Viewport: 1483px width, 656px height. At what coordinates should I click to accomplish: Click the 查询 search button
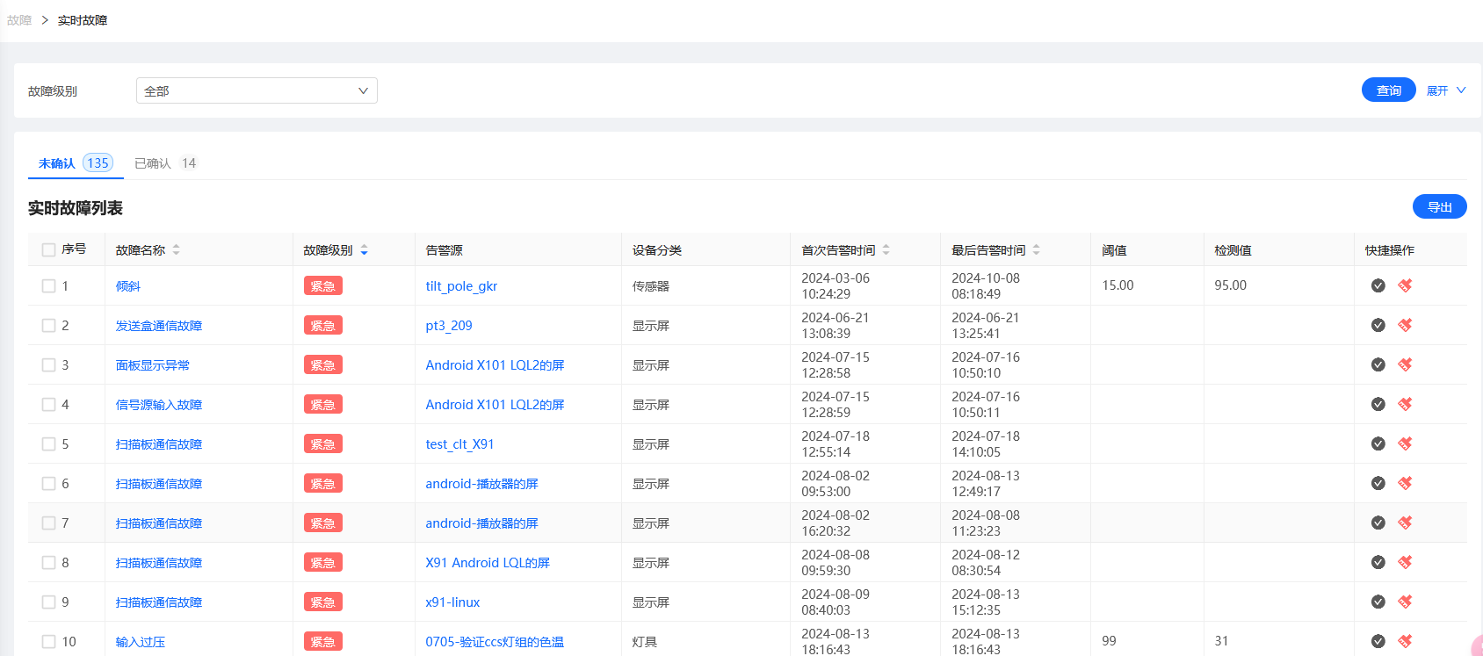point(1388,90)
